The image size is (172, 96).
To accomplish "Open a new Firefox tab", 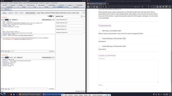I will pyautogui.click(x=108, y=3).
